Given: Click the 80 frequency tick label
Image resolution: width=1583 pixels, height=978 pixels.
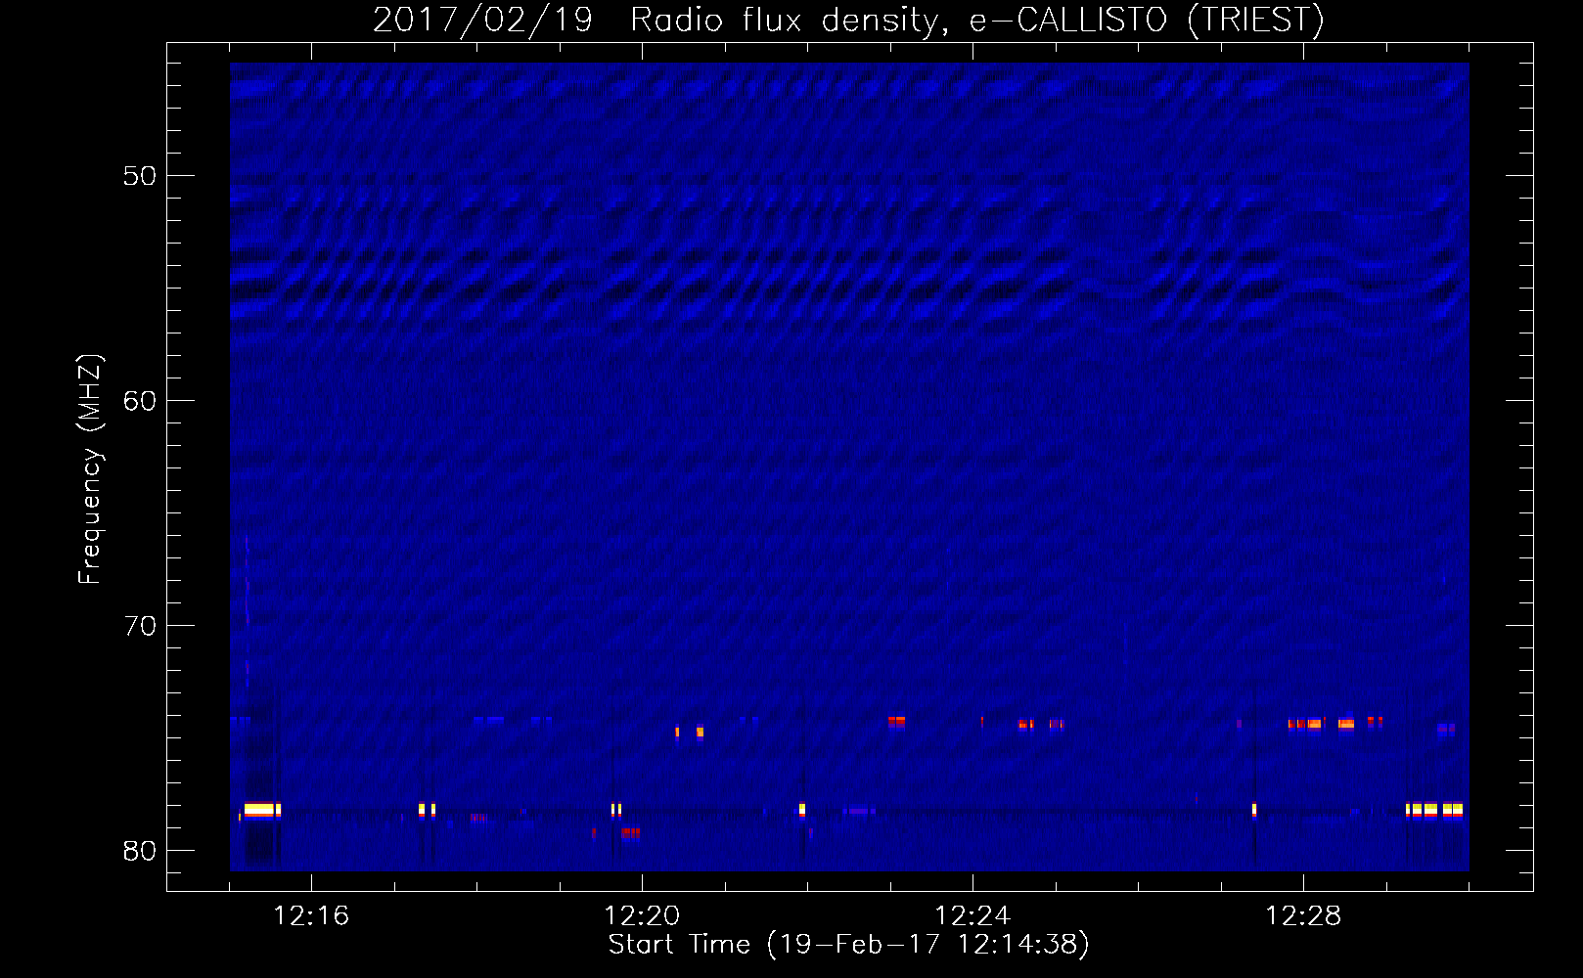Looking at the screenshot, I should tap(140, 851).
